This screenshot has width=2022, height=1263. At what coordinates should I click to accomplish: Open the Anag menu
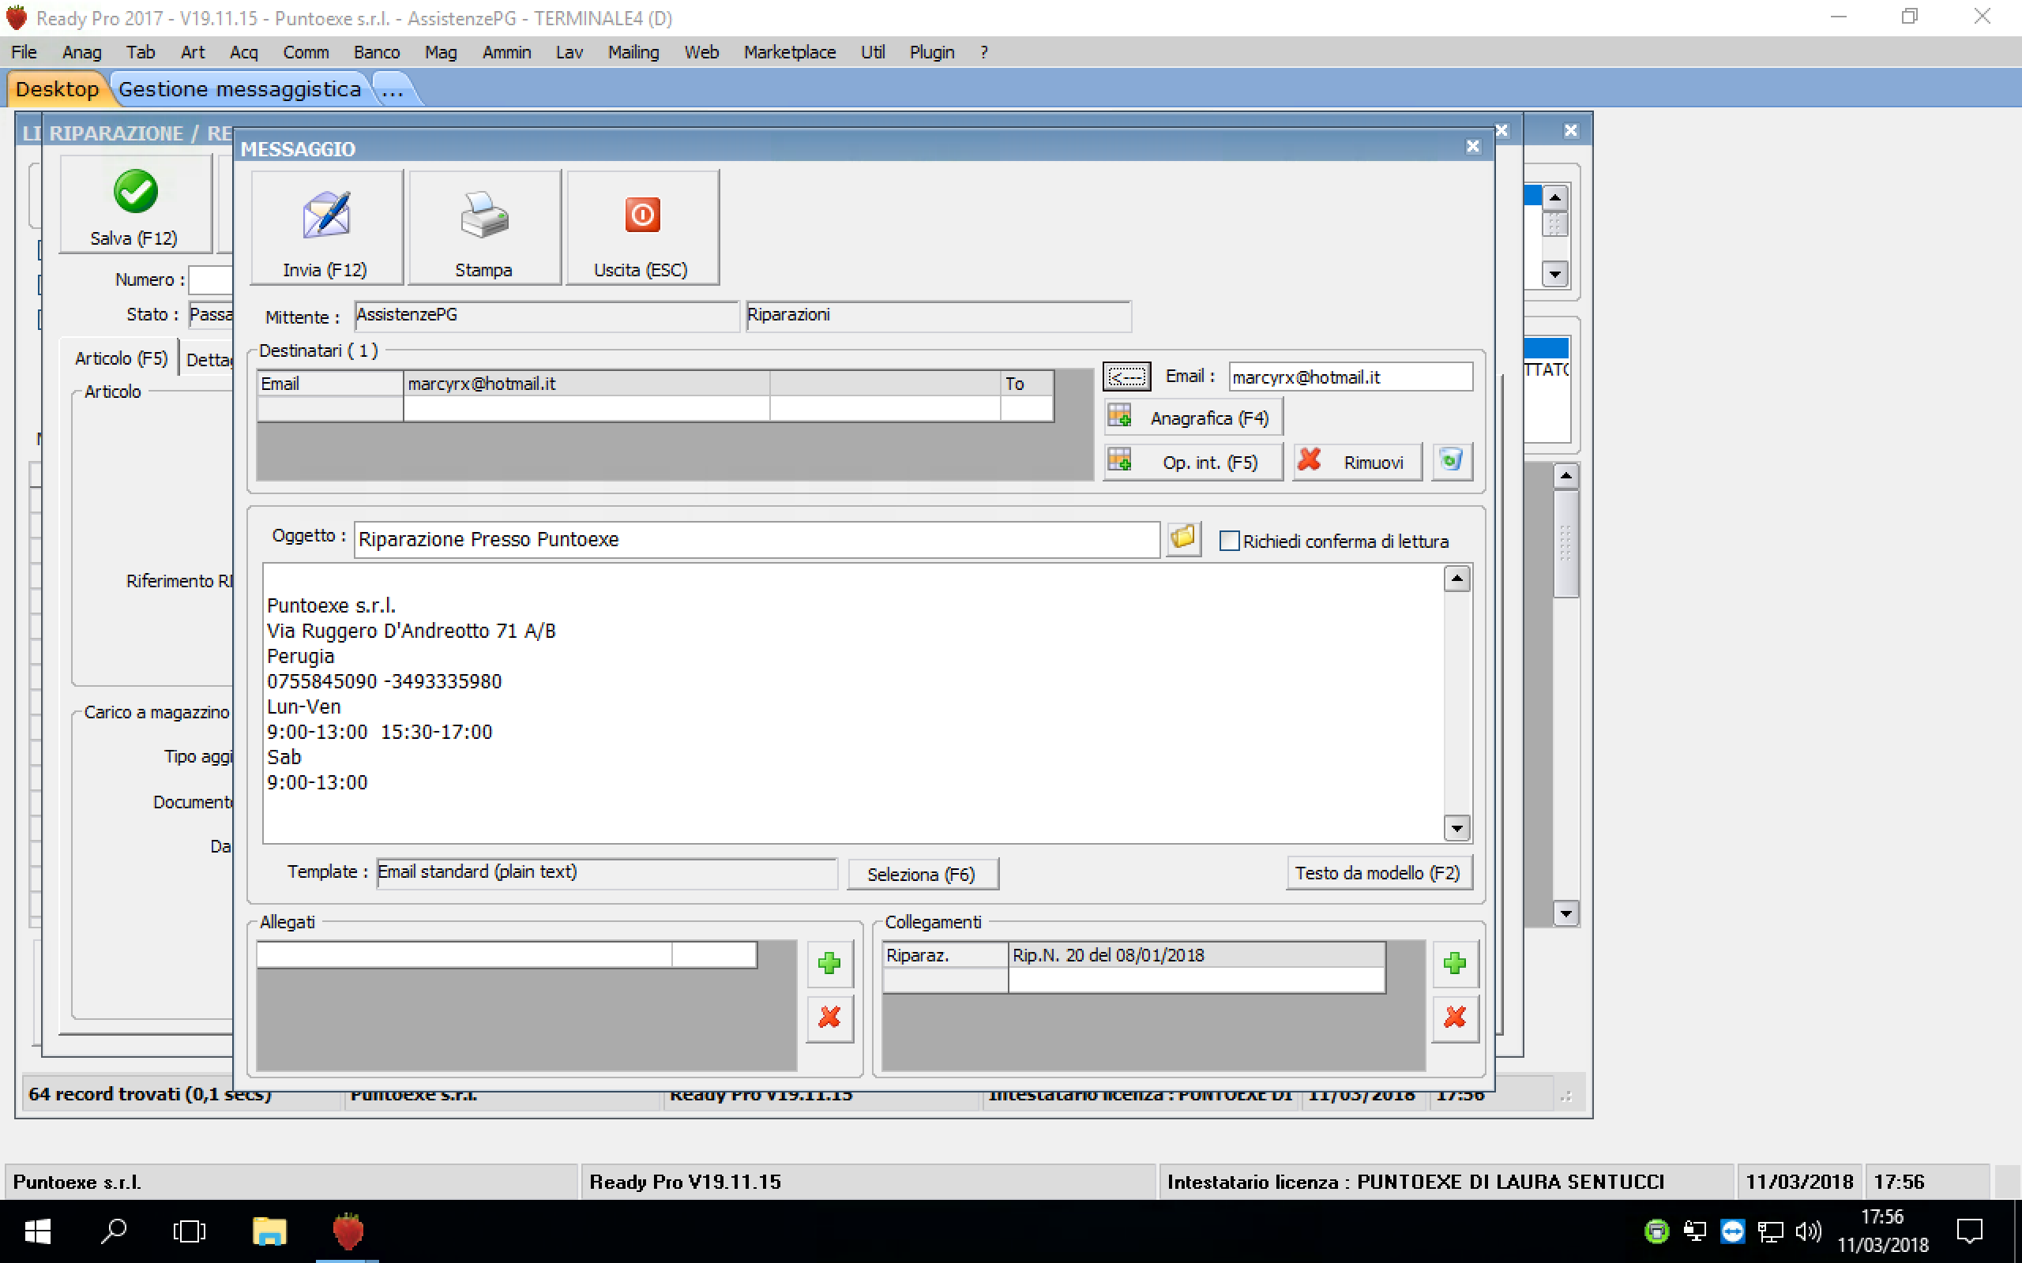coord(82,52)
